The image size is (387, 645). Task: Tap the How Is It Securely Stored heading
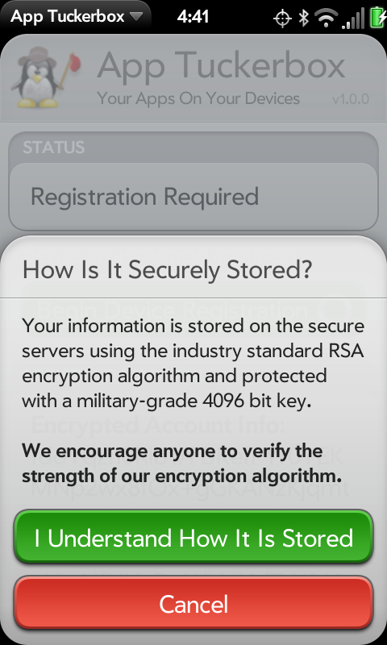pyautogui.click(x=168, y=270)
